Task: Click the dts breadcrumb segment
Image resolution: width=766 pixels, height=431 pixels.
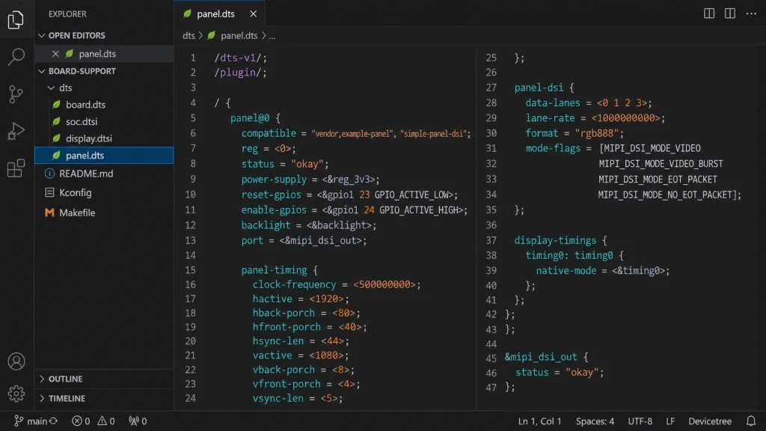Action: coord(189,36)
